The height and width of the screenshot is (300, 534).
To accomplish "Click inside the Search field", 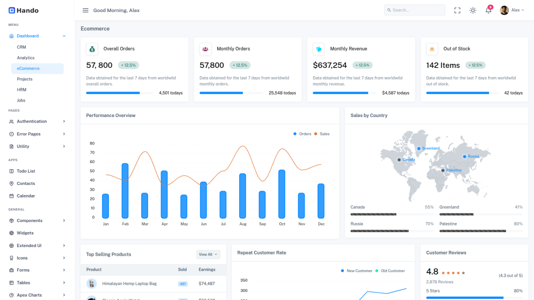I will [x=415, y=10].
